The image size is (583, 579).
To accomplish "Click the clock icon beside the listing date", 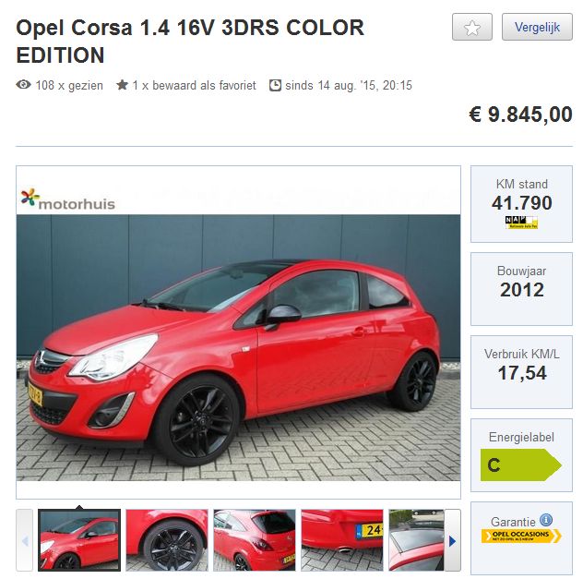I will click(275, 85).
